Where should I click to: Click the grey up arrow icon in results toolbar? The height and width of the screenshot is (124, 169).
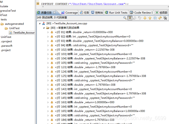click(x=140, y=18)
